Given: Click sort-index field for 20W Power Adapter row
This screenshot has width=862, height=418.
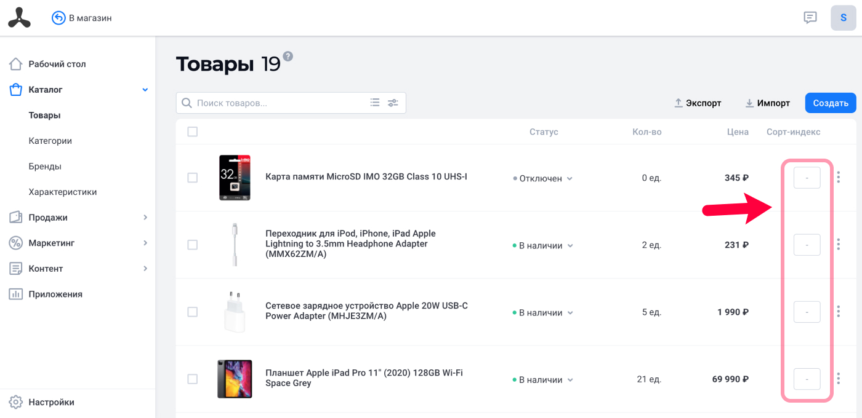Looking at the screenshot, I should (807, 312).
